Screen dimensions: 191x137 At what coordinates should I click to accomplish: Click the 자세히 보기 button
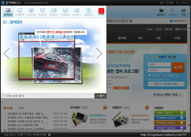tap(121, 88)
